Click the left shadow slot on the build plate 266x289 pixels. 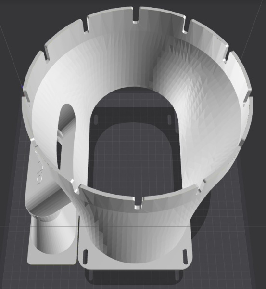(x=96, y=119)
